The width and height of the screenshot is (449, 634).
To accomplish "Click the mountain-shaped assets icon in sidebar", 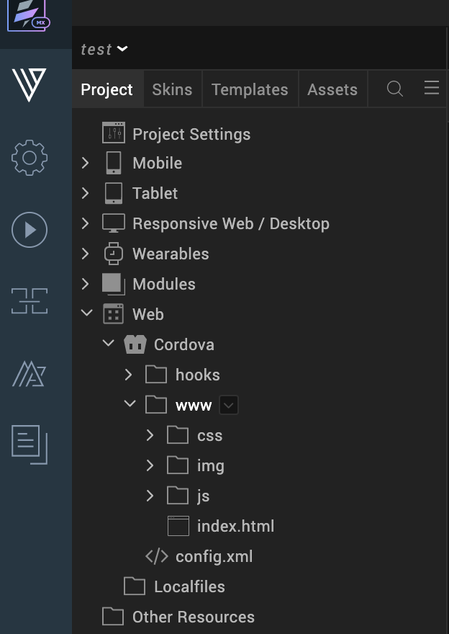I will coord(29,374).
